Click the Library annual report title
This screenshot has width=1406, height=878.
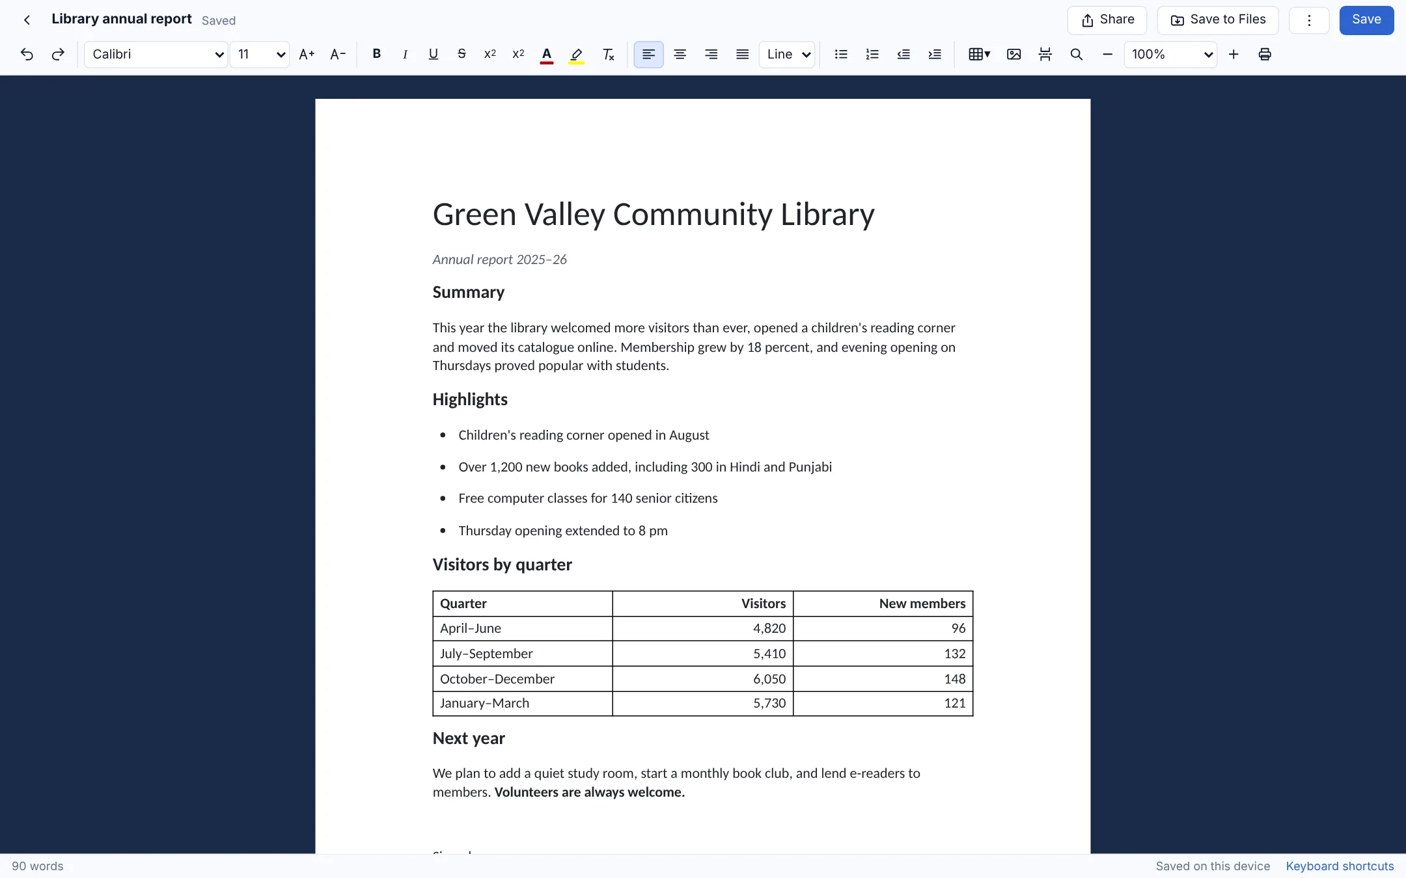[122, 20]
